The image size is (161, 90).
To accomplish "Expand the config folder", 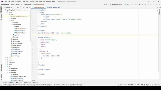I will coord(6,60).
